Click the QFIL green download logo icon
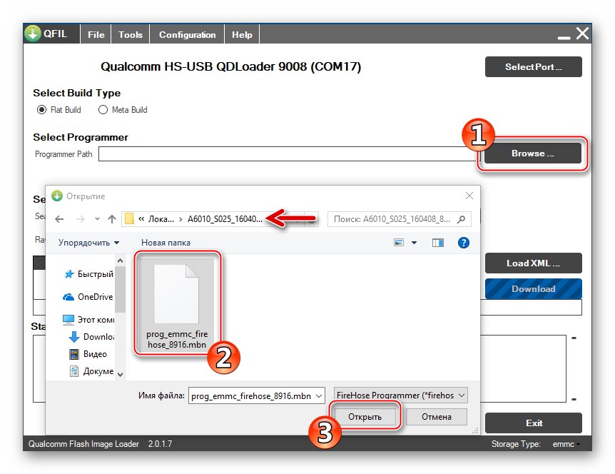This screenshot has width=615, height=474. coord(33,34)
